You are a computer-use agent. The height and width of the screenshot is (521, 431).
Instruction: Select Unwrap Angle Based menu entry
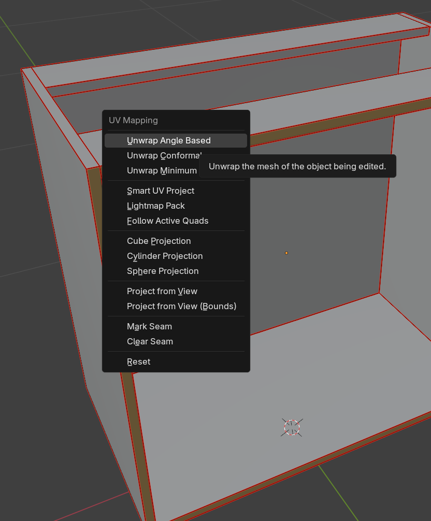click(176, 140)
